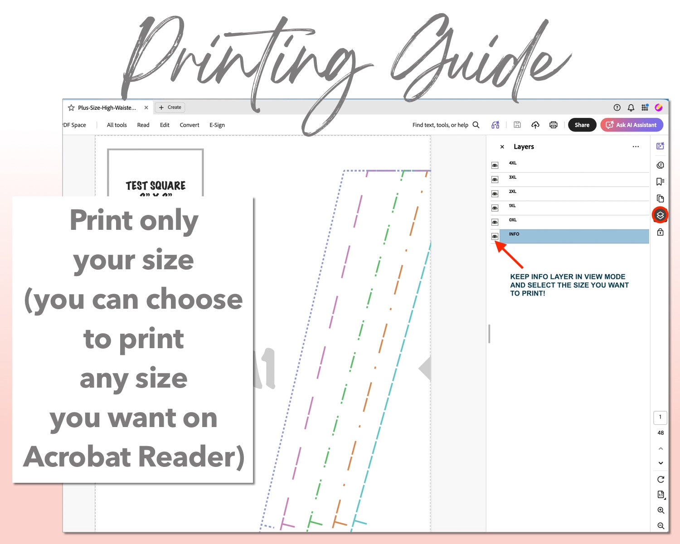Open the comments panel icon
This screenshot has height=544, width=680.
[660, 165]
